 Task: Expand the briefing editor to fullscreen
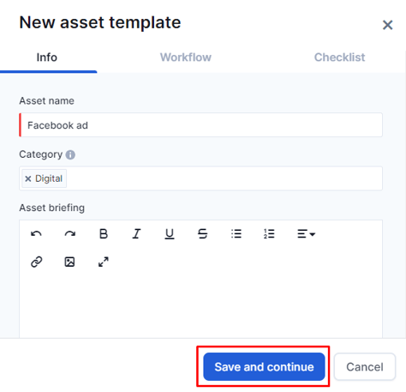[104, 262]
